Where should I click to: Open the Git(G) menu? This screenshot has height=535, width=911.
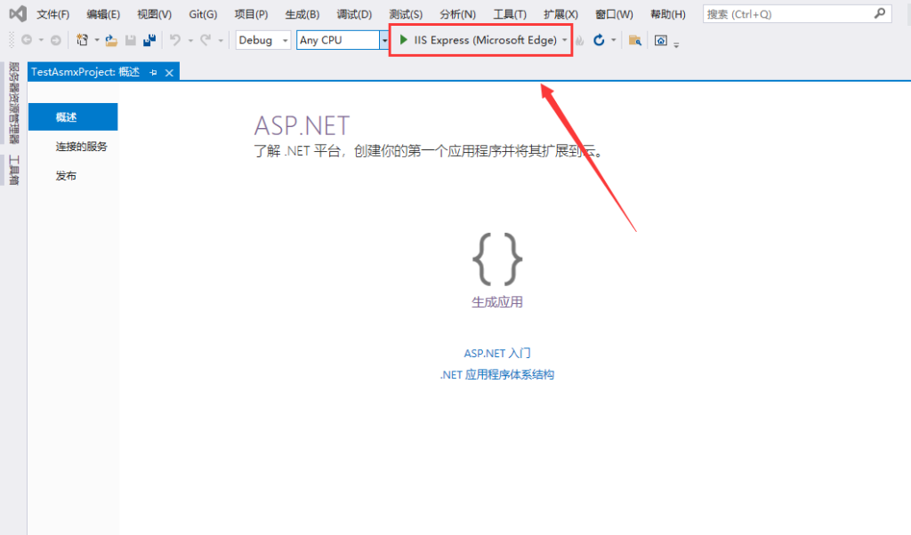click(203, 14)
